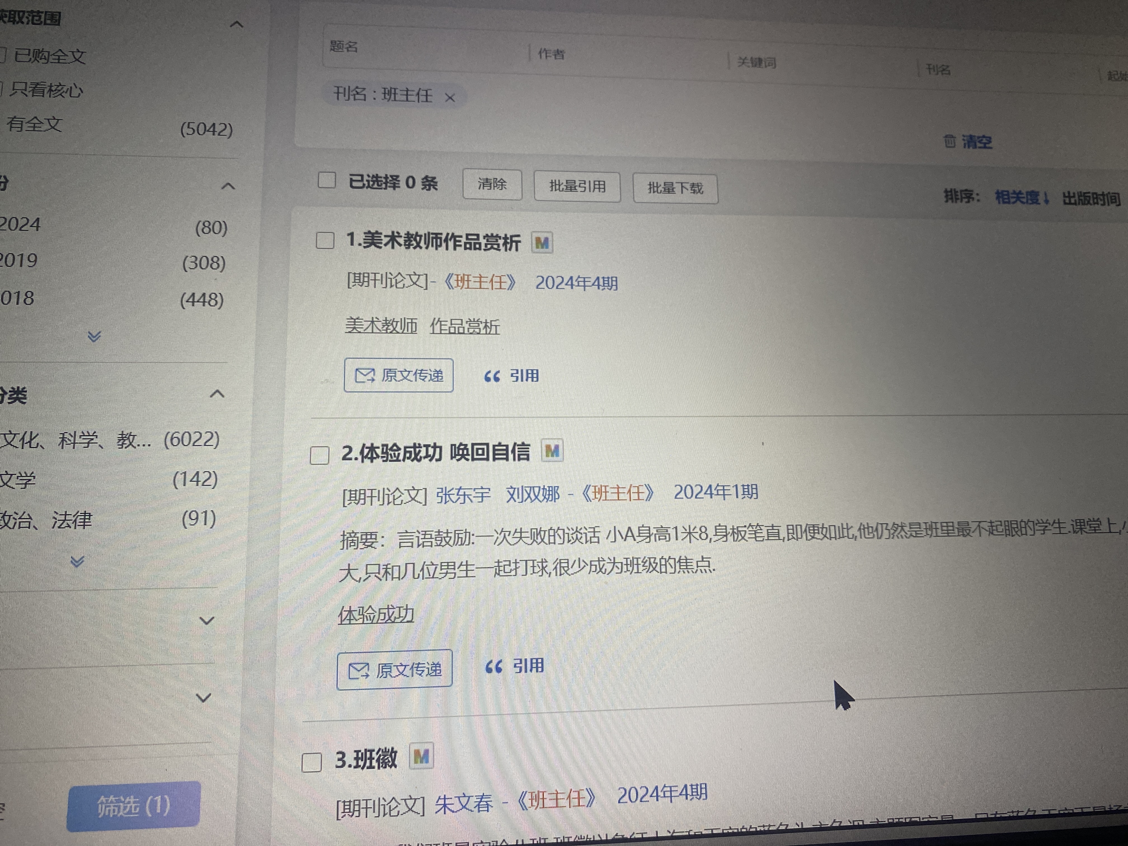Click the 批量下载 button
The width and height of the screenshot is (1128, 846).
[x=675, y=188]
